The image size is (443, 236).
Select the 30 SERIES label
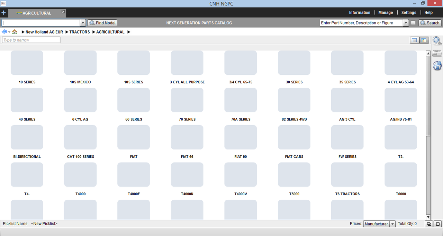(x=294, y=82)
